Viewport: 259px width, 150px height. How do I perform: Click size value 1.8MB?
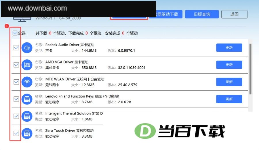(87, 119)
